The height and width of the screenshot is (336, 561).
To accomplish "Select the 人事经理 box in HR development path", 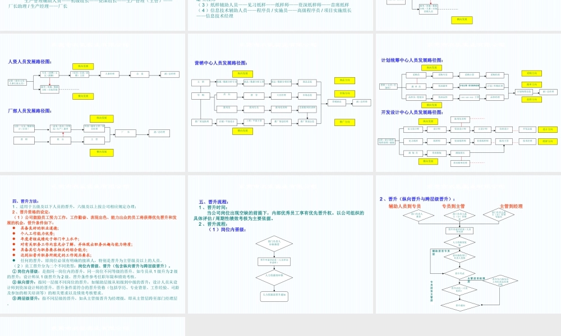I will click(110, 74).
